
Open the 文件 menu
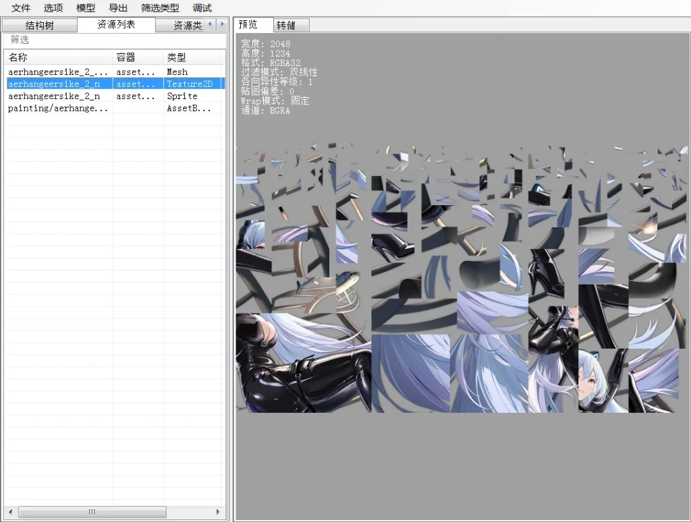coord(21,8)
